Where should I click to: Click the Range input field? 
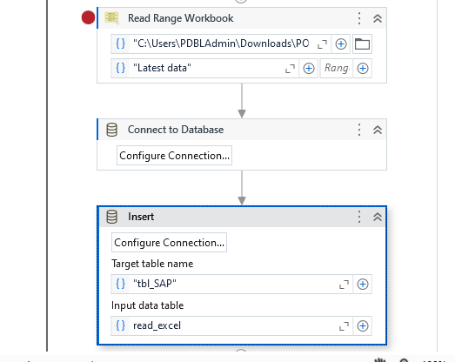pyautogui.click(x=337, y=68)
